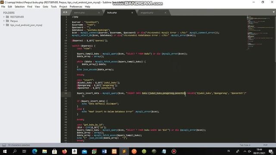Open the notification center icon
The image size is (276, 155).
pos(271,151)
